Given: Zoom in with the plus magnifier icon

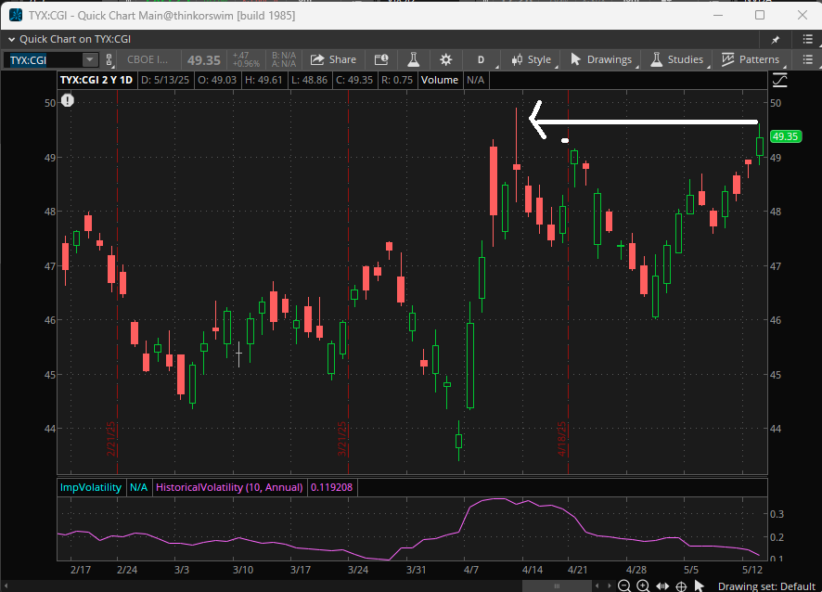Looking at the screenshot, I should coord(643,586).
